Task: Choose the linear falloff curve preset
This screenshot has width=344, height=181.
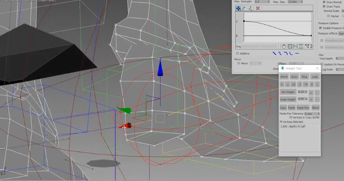Action: [x=274, y=54]
